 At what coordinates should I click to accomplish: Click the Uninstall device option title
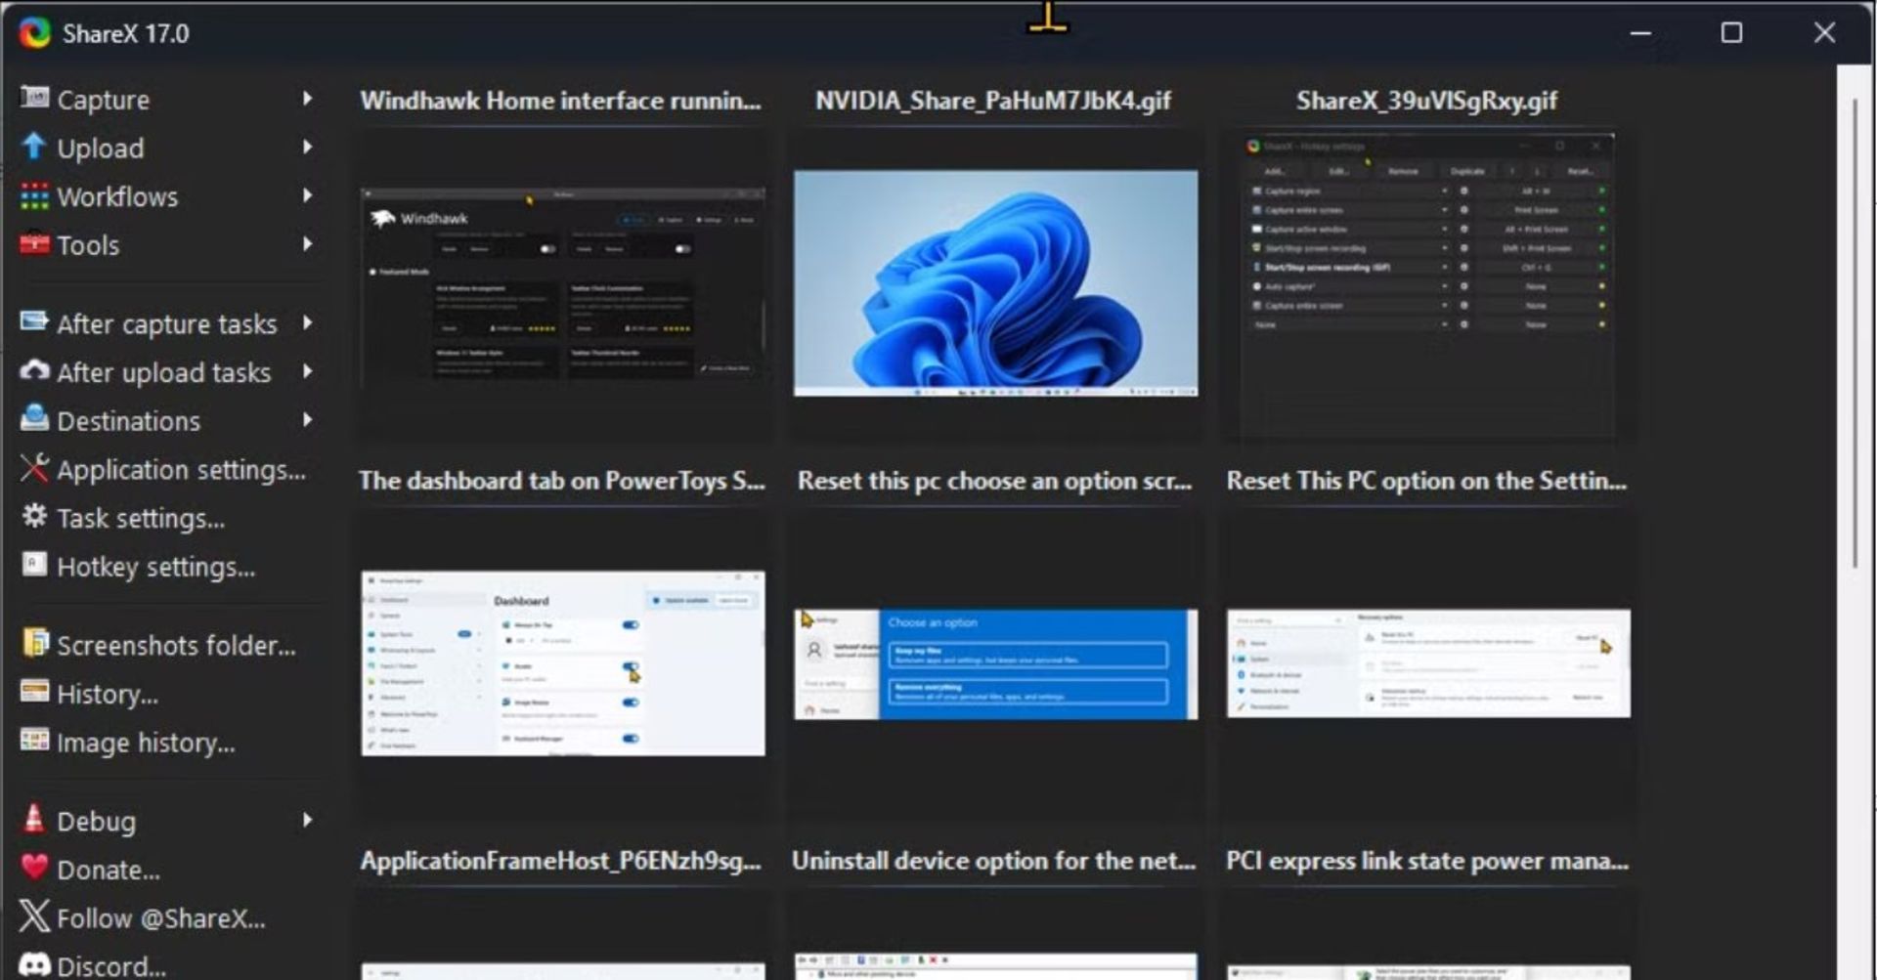click(x=993, y=861)
